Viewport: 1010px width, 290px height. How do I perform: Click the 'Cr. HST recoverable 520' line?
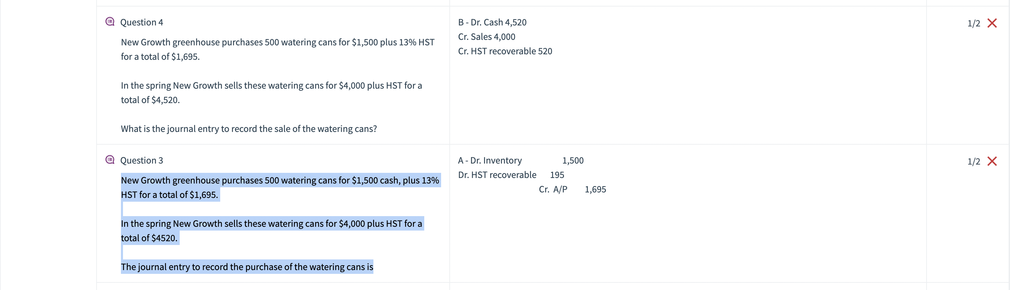point(505,51)
